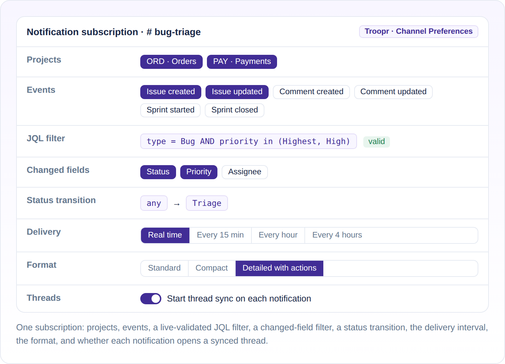
Task: Choose the Standard format
Action: 164,268
